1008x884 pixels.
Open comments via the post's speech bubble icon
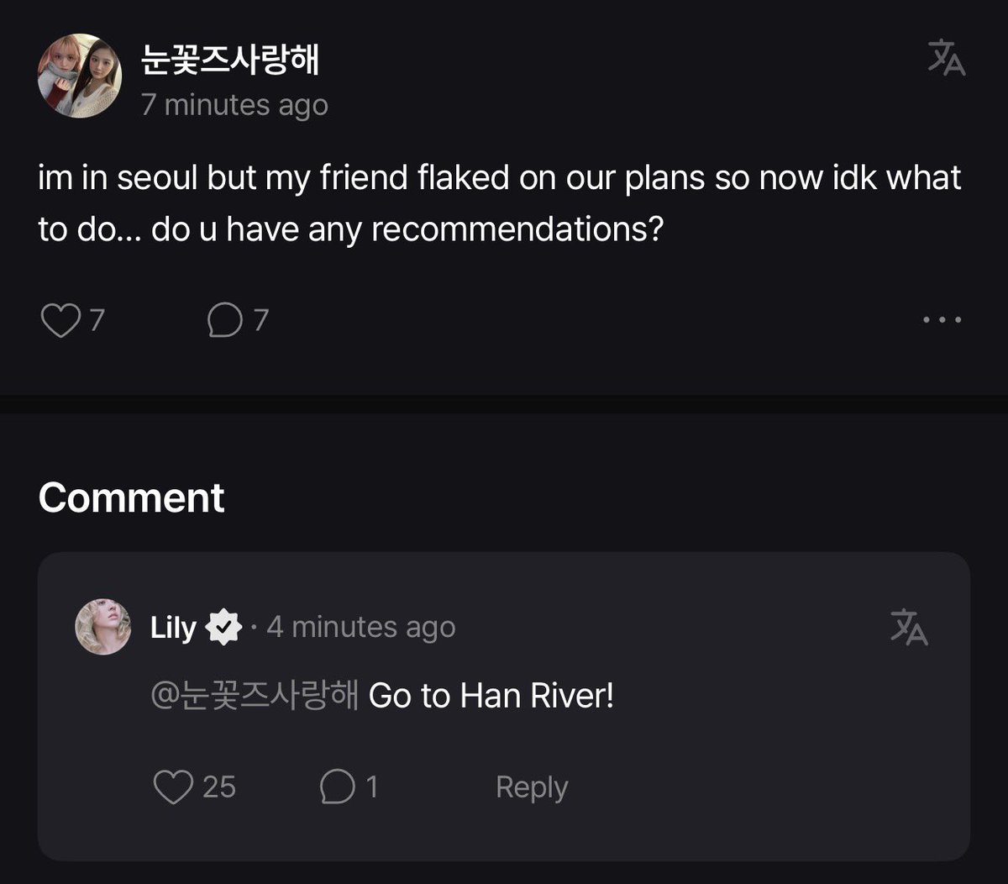click(224, 320)
